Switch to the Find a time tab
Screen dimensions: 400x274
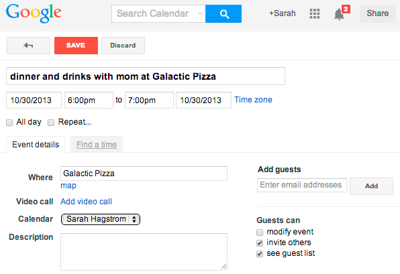(97, 145)
